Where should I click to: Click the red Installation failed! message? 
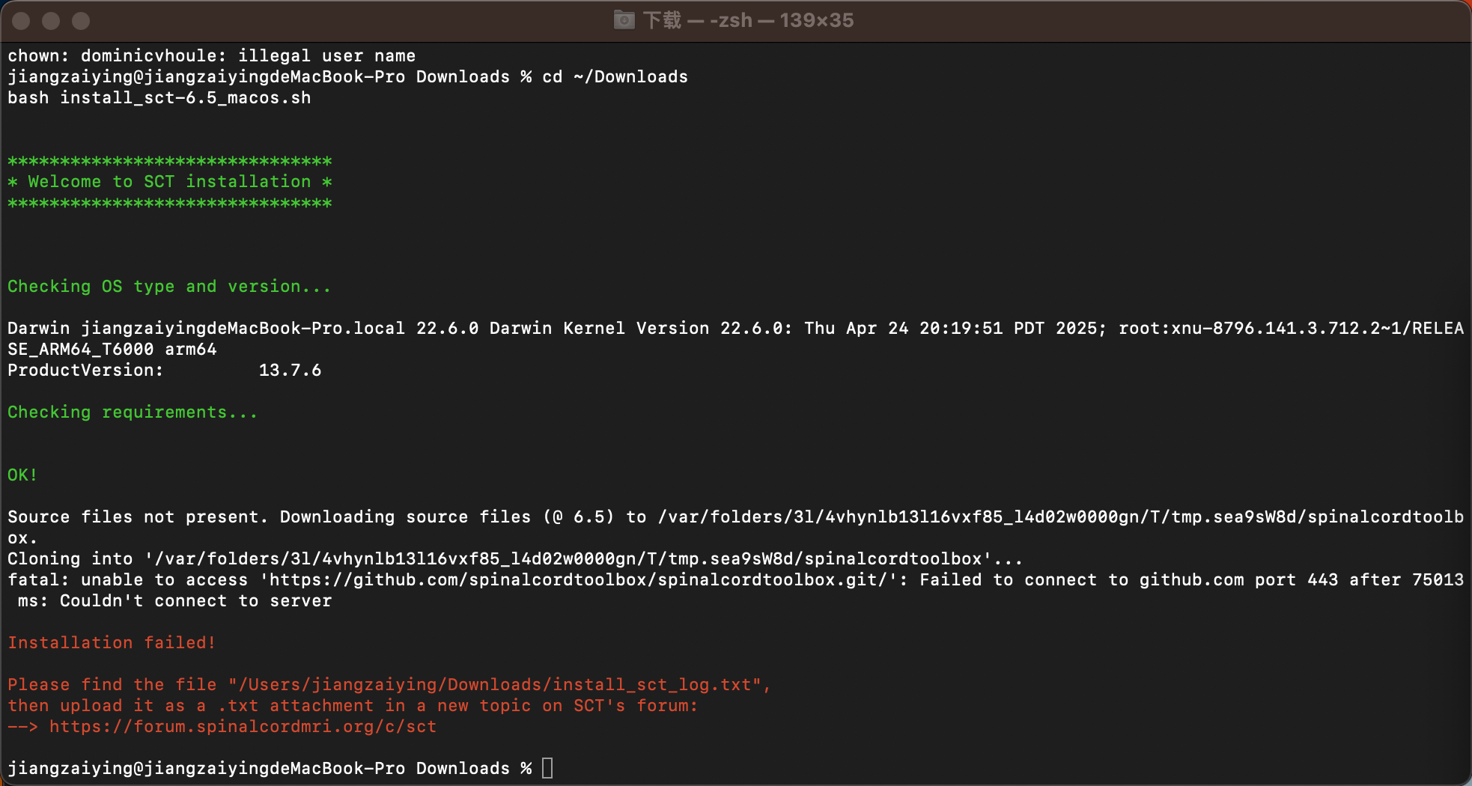112,643
